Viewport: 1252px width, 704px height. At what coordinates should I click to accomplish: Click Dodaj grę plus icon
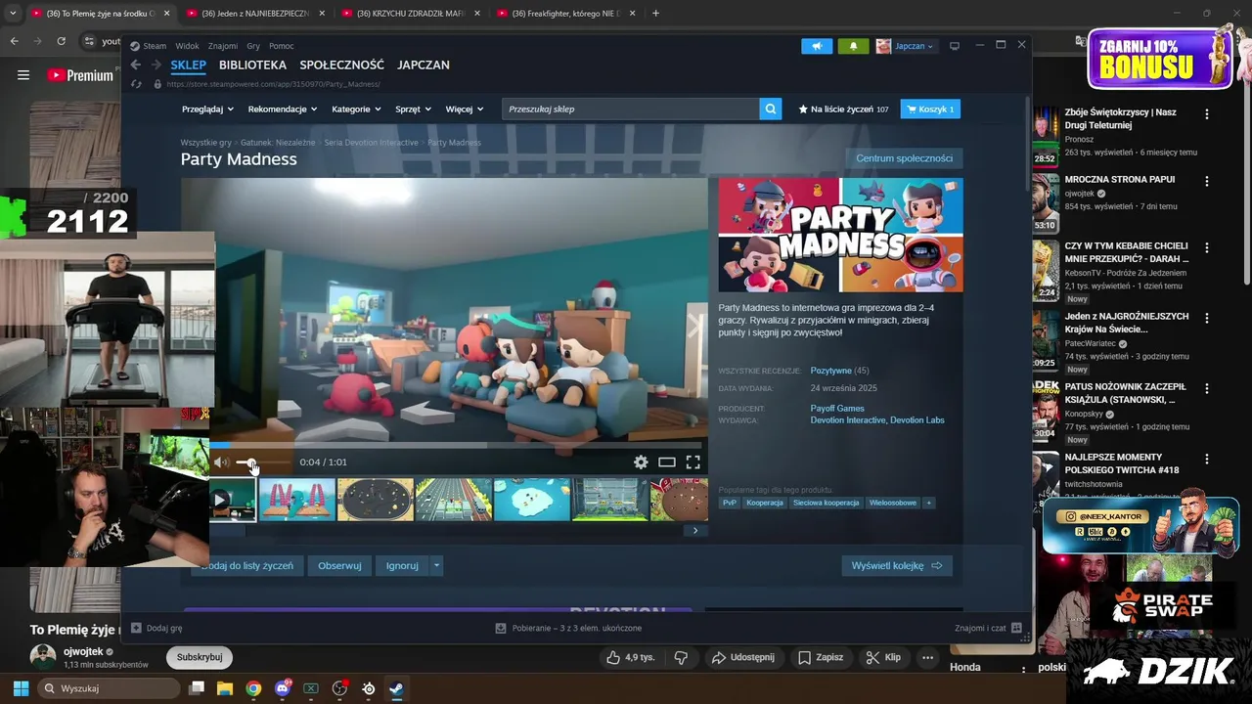[x=137, y=628]
